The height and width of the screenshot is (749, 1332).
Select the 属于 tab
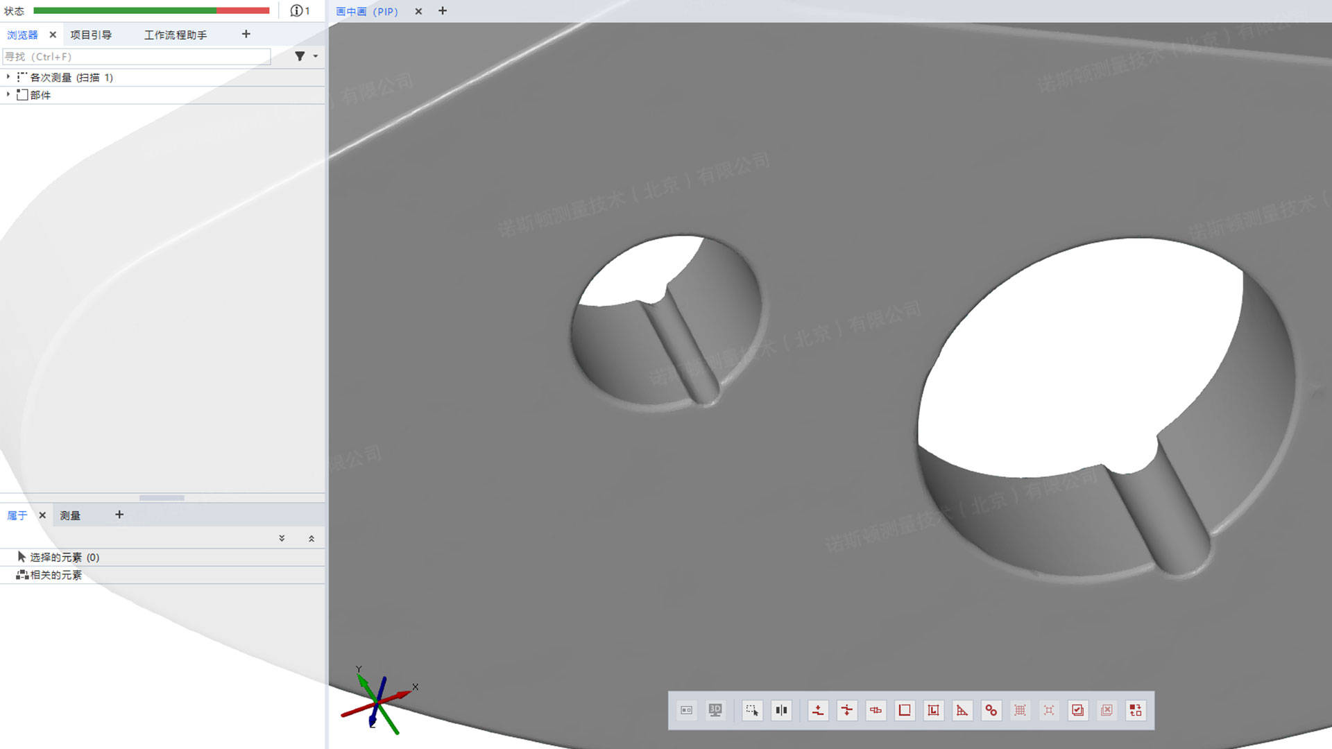tap(17, 515)
